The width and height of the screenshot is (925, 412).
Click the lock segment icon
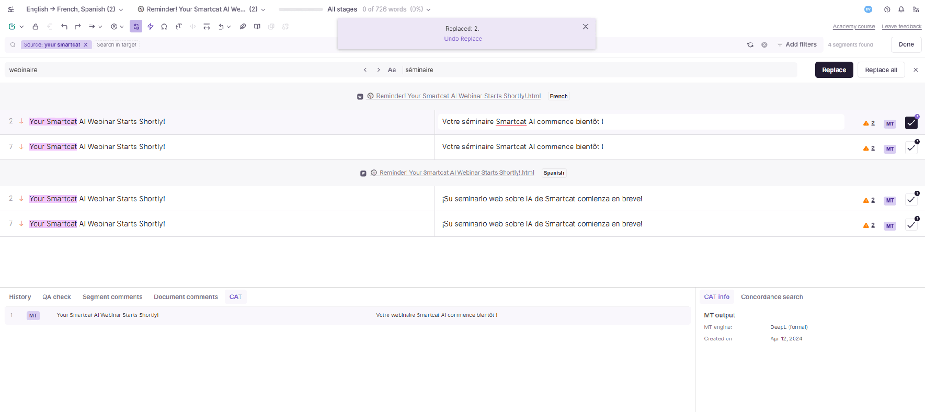pyautogui.click(x=36, y=26)
